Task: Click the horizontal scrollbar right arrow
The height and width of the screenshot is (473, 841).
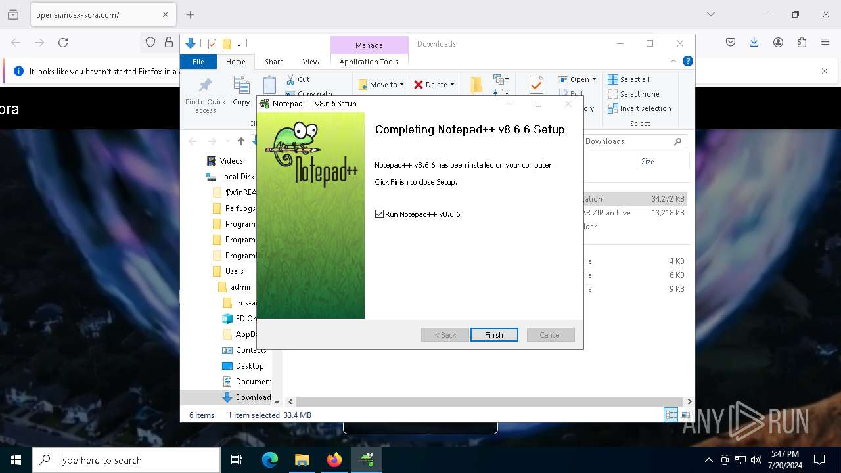Action: click(689, 401)
